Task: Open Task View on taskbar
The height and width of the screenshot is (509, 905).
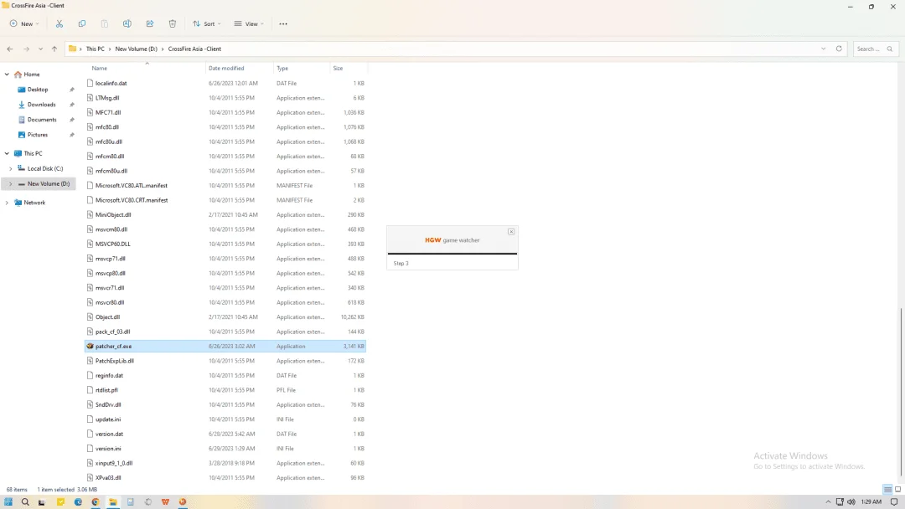Action: [42, 502]
